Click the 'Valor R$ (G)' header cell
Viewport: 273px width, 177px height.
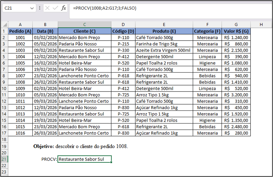point(236,31)
